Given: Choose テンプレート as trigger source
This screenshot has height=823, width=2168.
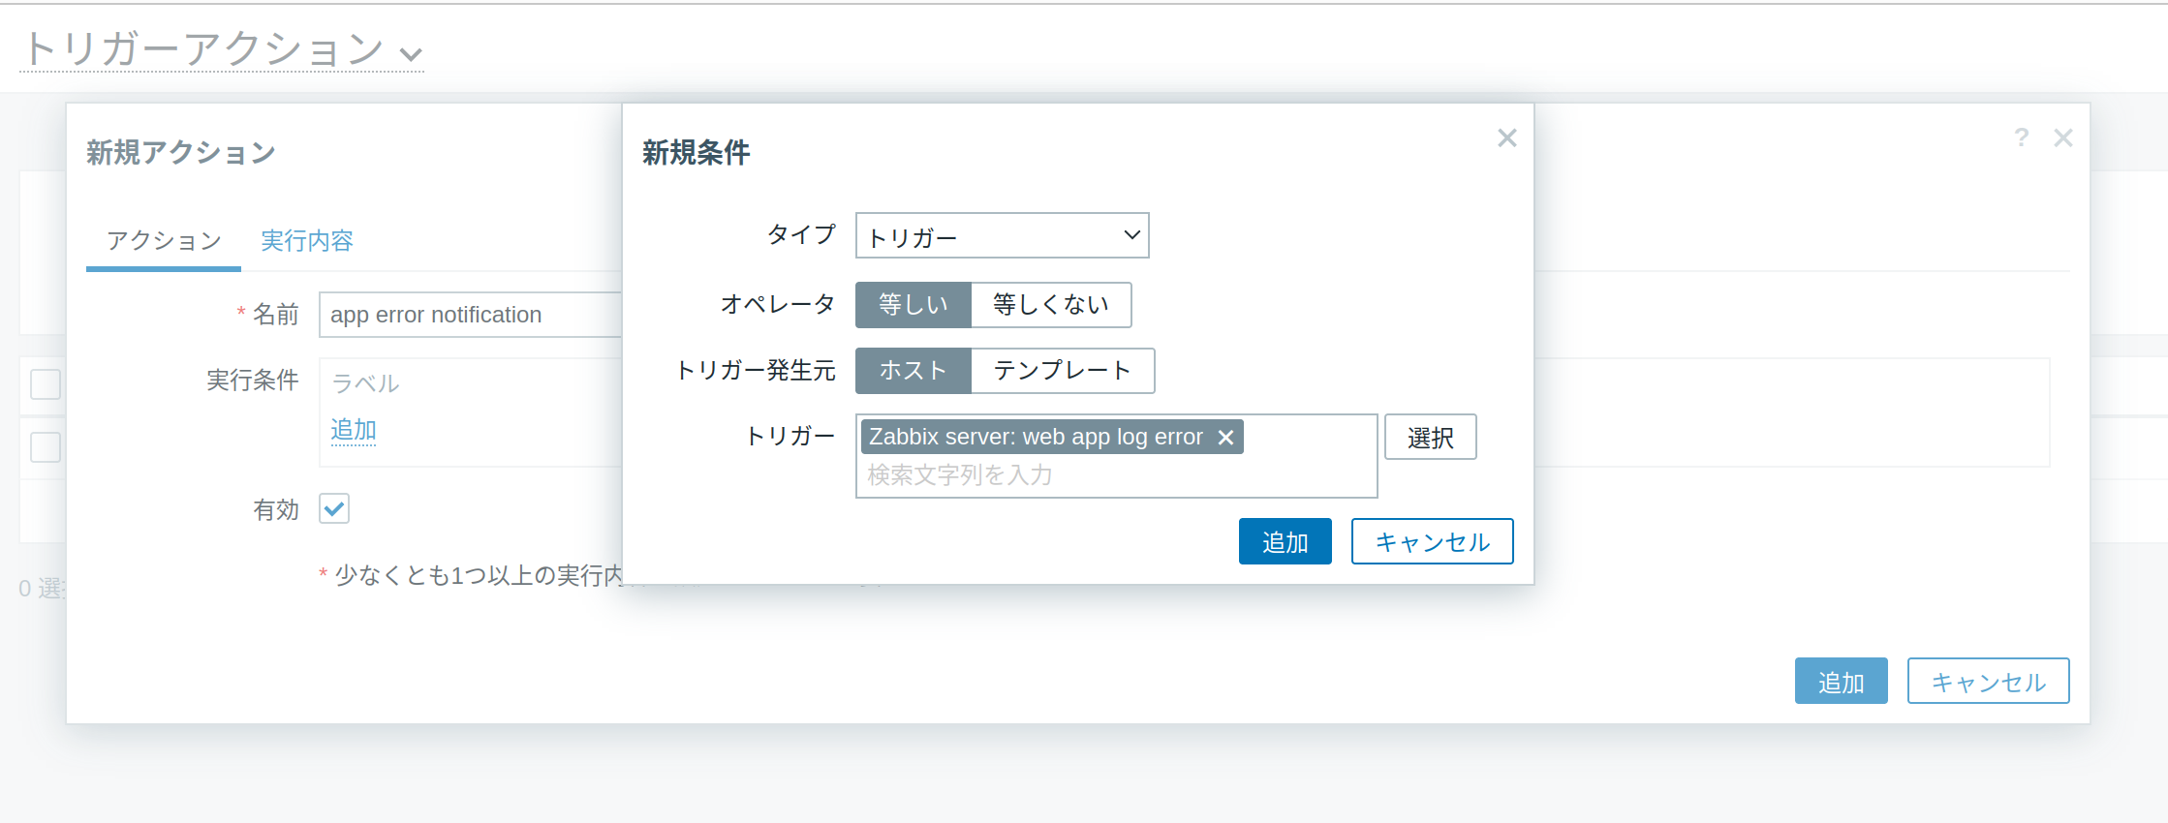Looking at the screenshot, I should pos(1062,371).
